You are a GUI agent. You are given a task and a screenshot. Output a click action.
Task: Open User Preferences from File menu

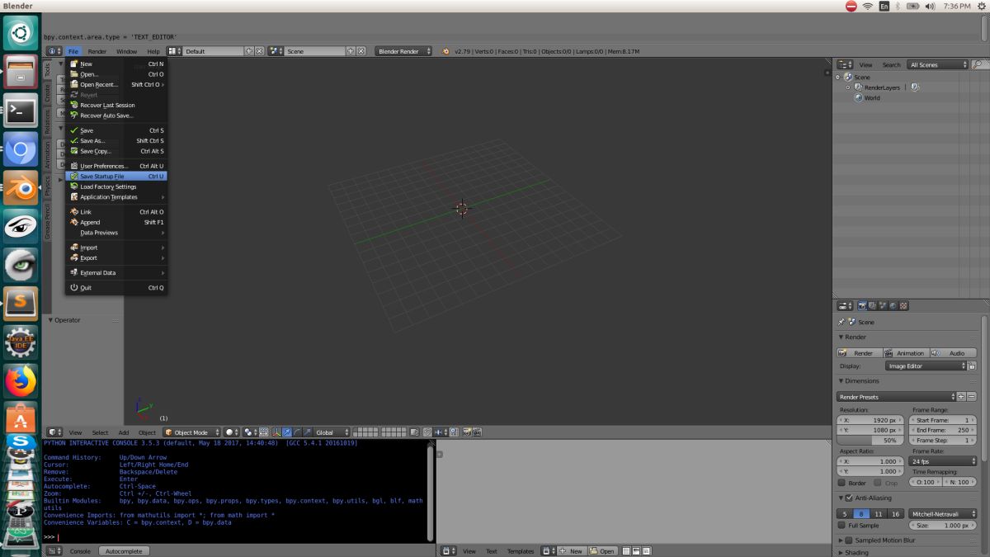116,166
